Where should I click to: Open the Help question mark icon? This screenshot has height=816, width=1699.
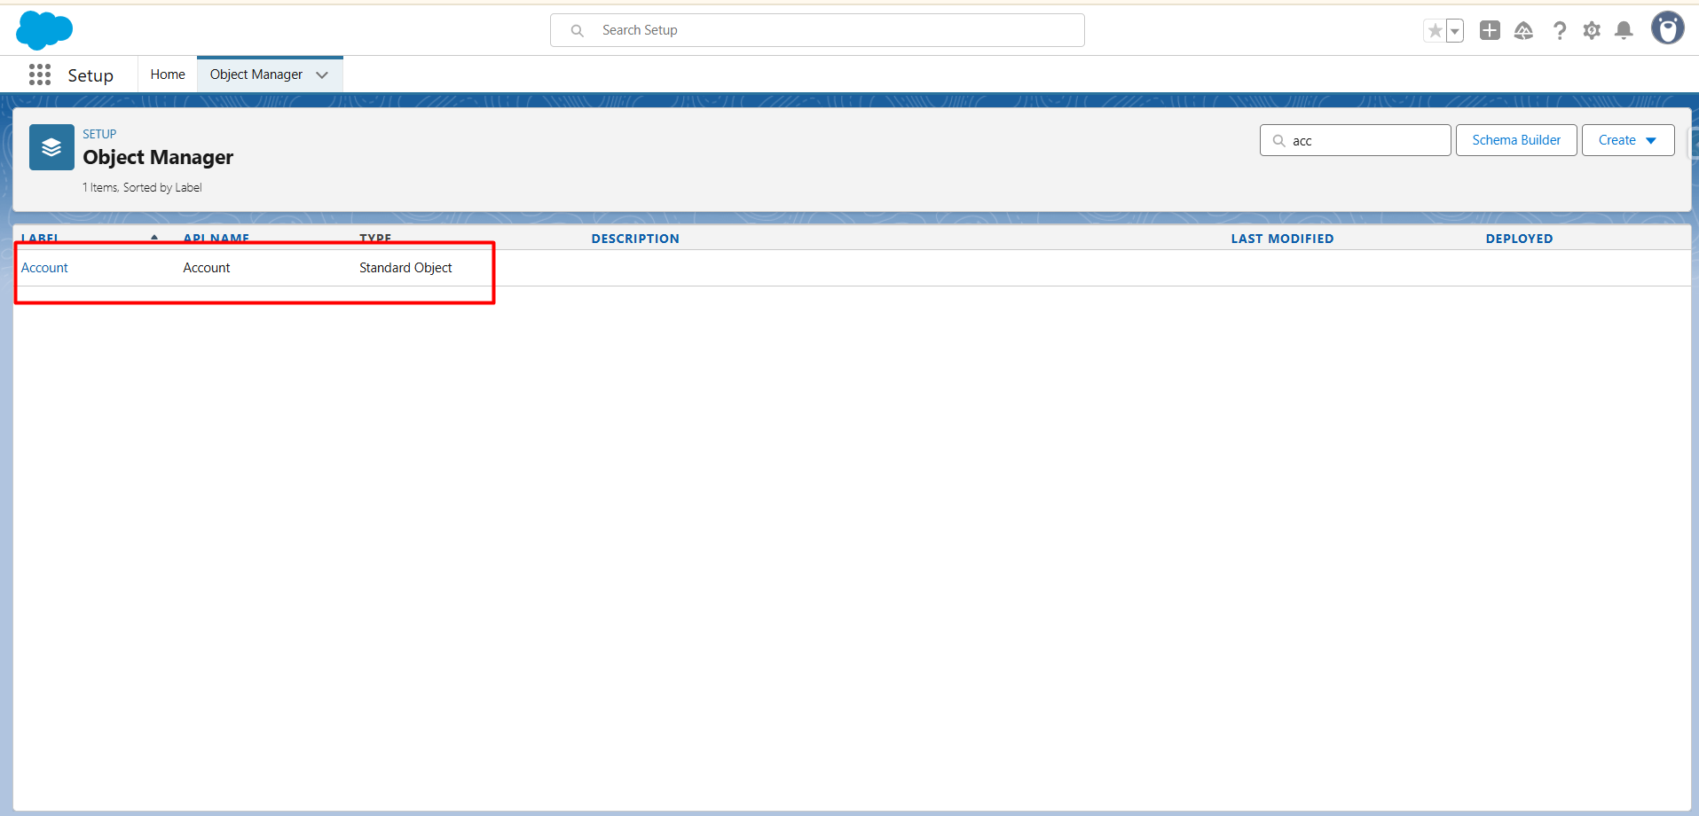click(x=1559, y=31)
